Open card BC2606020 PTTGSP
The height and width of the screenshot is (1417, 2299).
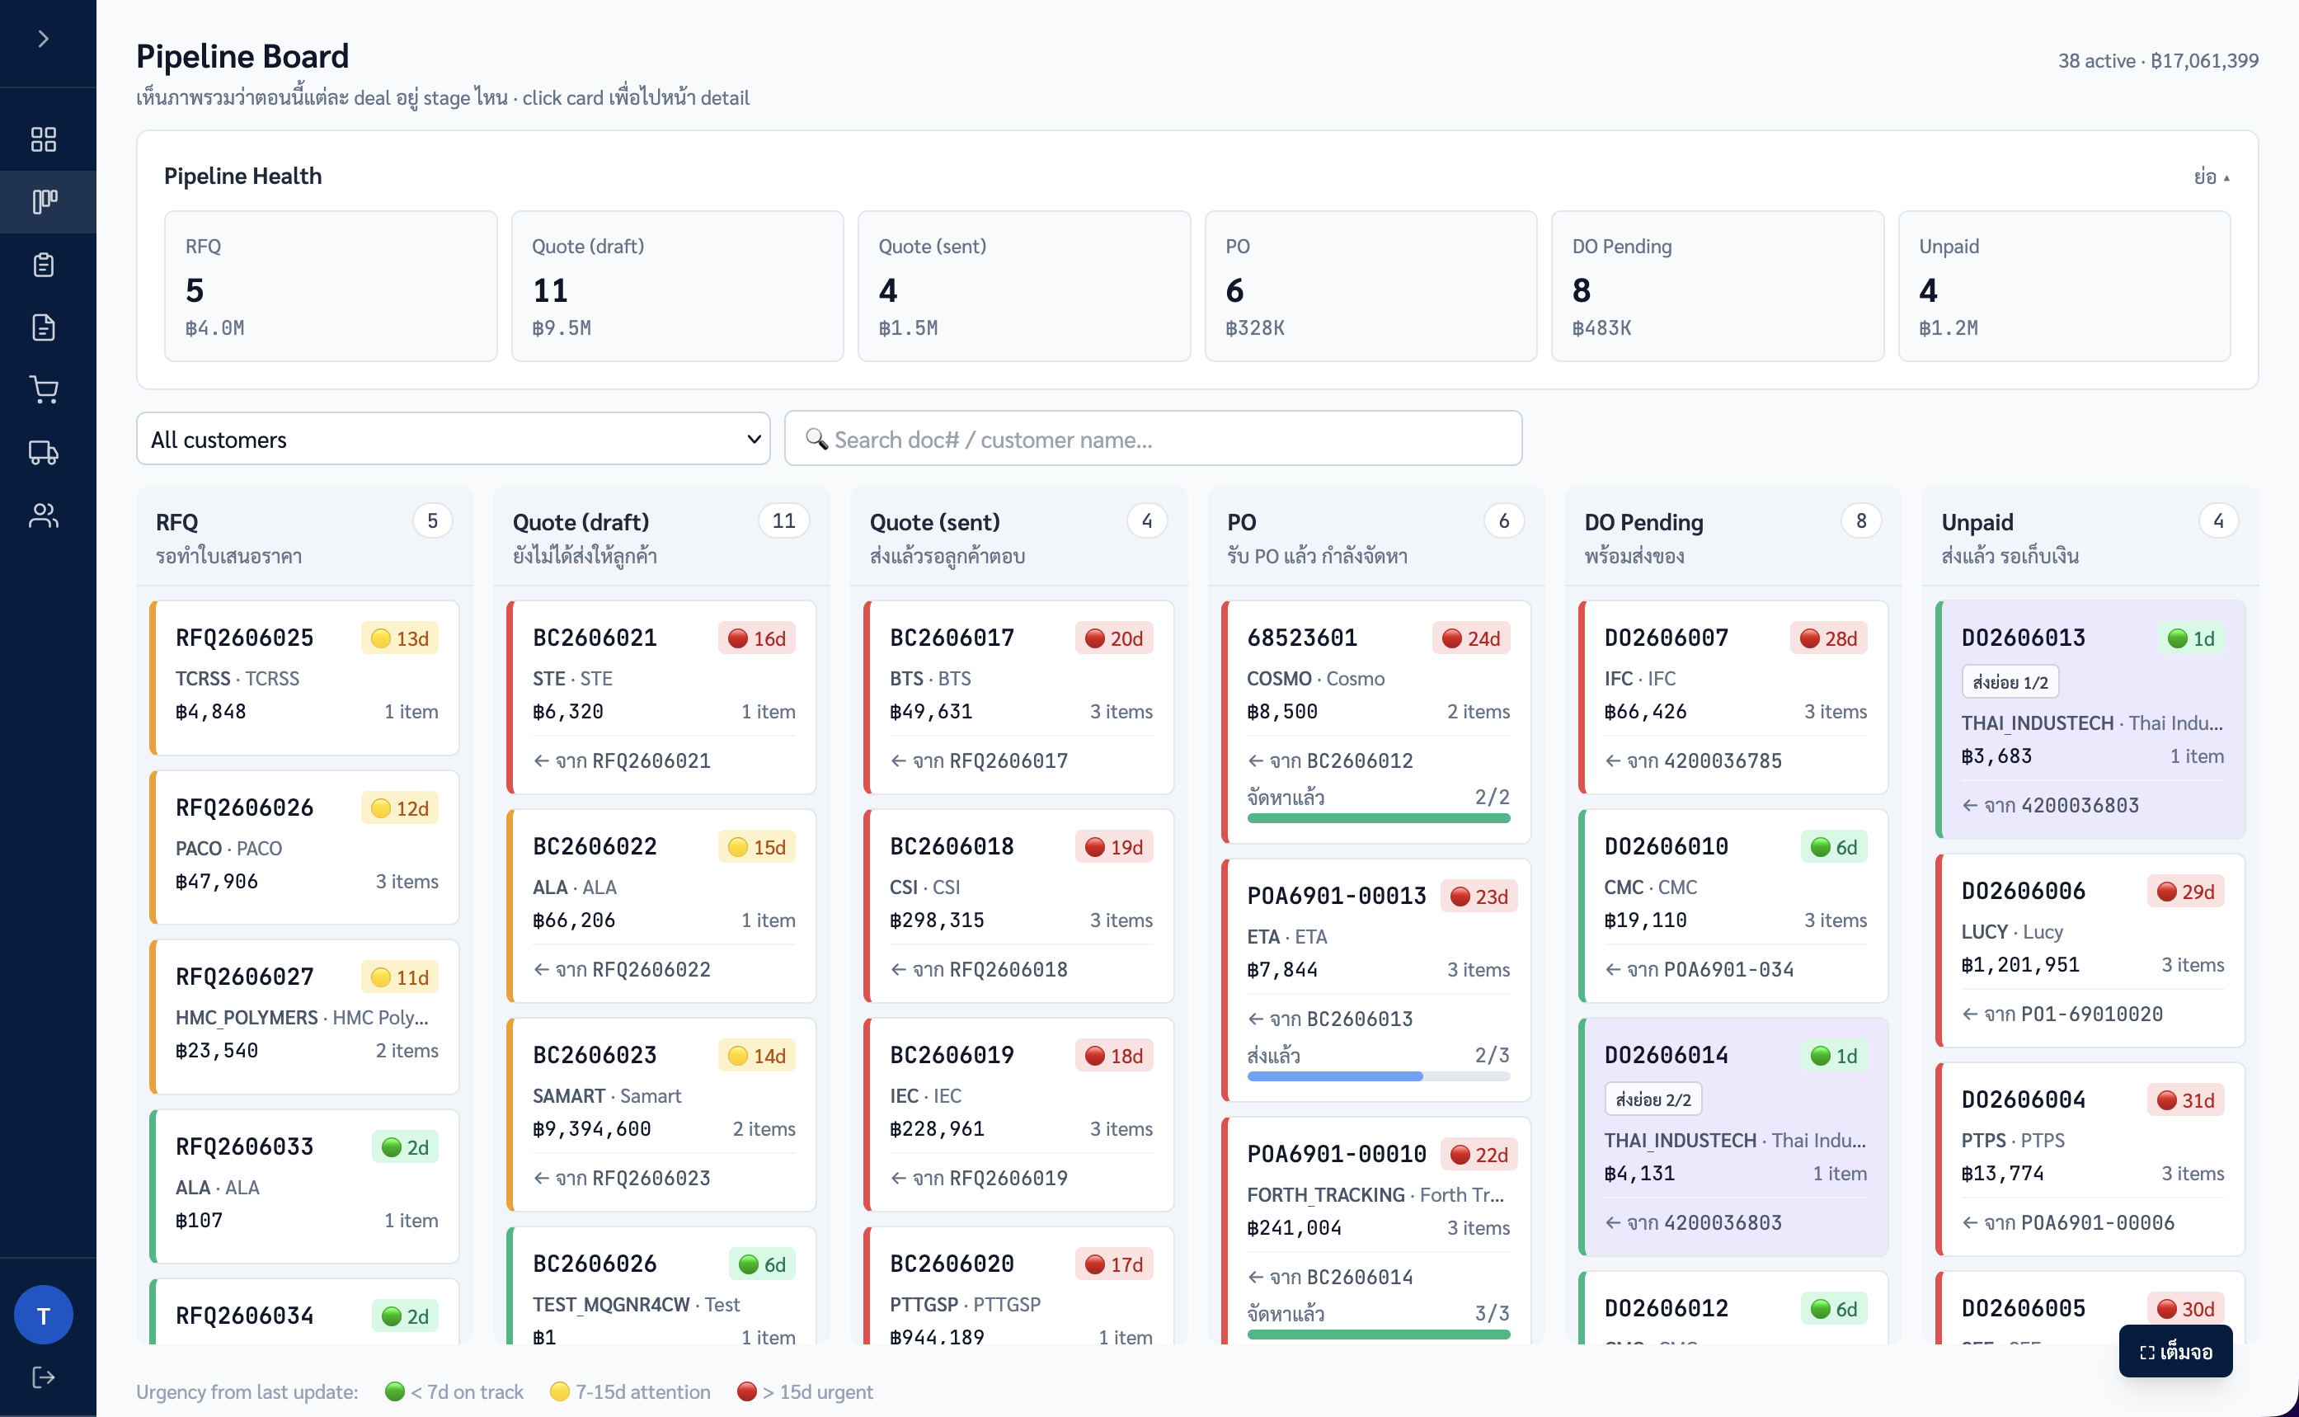tap(1018, 1286)
